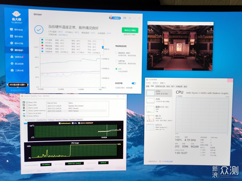Enable the Stress cache checkbox
242x181 pixels.
pyautogui.click(x=27, y=108)
